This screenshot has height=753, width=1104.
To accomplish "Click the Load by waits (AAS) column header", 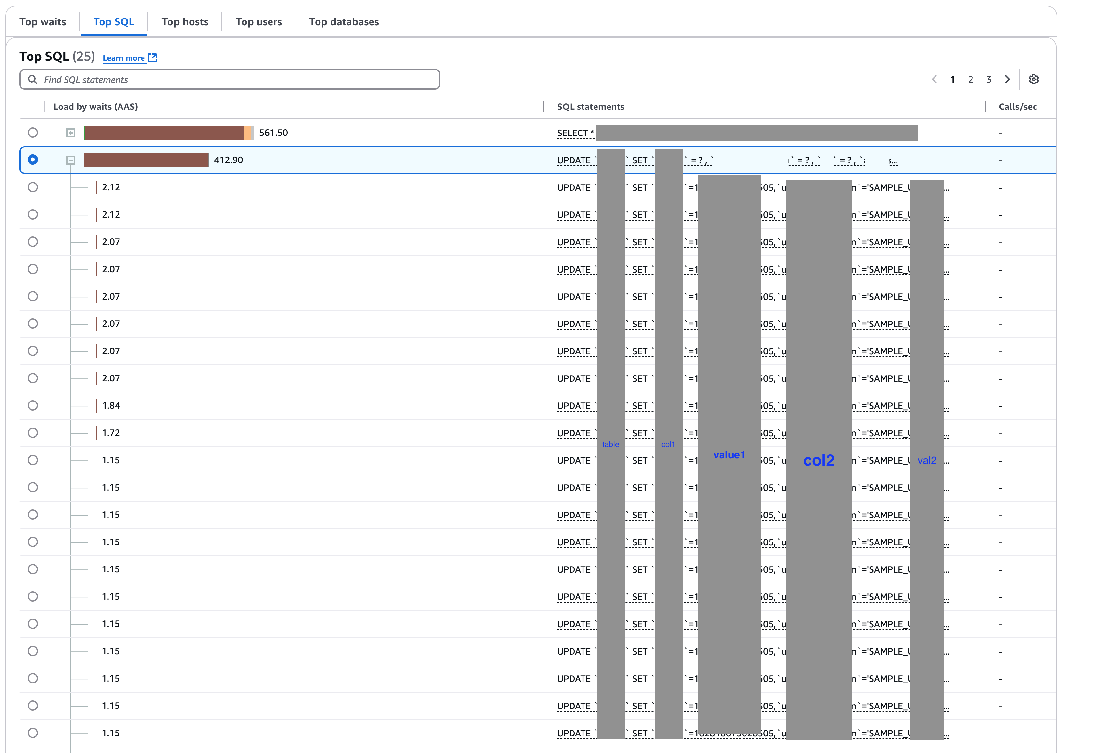I will (95, 107).
